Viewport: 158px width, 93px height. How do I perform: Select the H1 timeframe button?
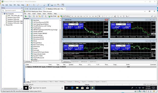pyautogui.click(x=84, y=16)
